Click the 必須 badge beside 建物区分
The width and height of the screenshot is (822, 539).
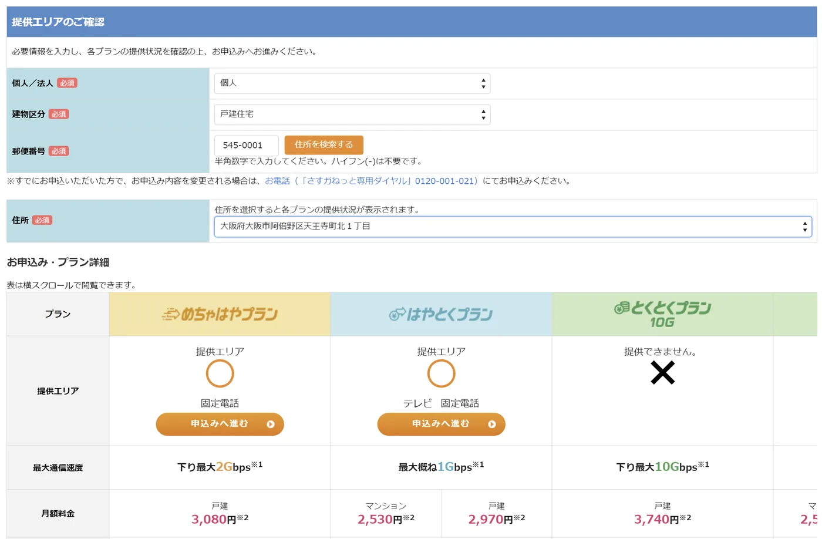pyautogui.click(x=59, y=114)
